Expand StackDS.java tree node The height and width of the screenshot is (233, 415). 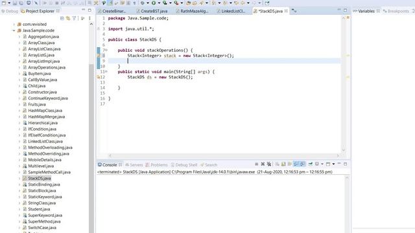(x=19, y=179)
